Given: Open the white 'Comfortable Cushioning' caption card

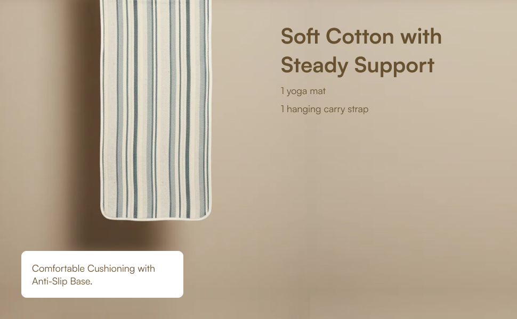Looking at the screenshot, I should [102, 274].
